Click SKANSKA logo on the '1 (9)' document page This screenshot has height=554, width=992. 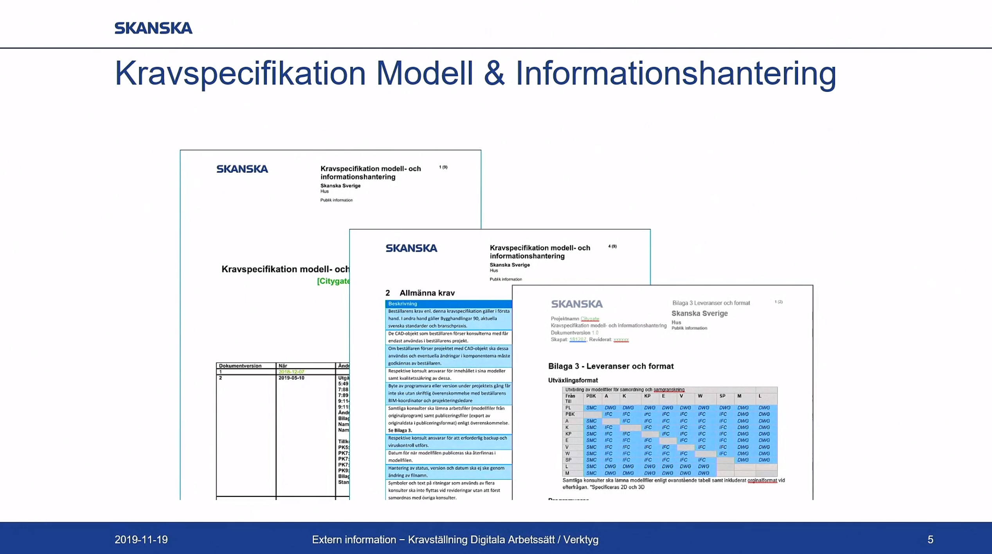(242, 169)
